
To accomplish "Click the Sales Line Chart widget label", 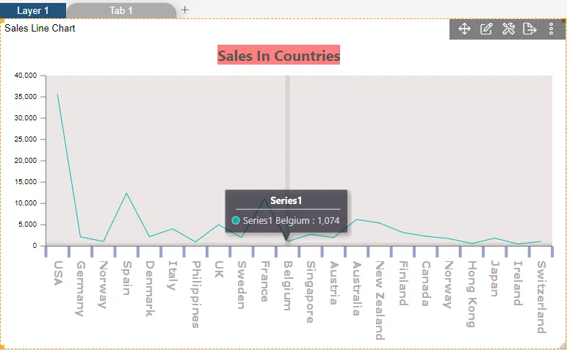I will click(40, 29).
